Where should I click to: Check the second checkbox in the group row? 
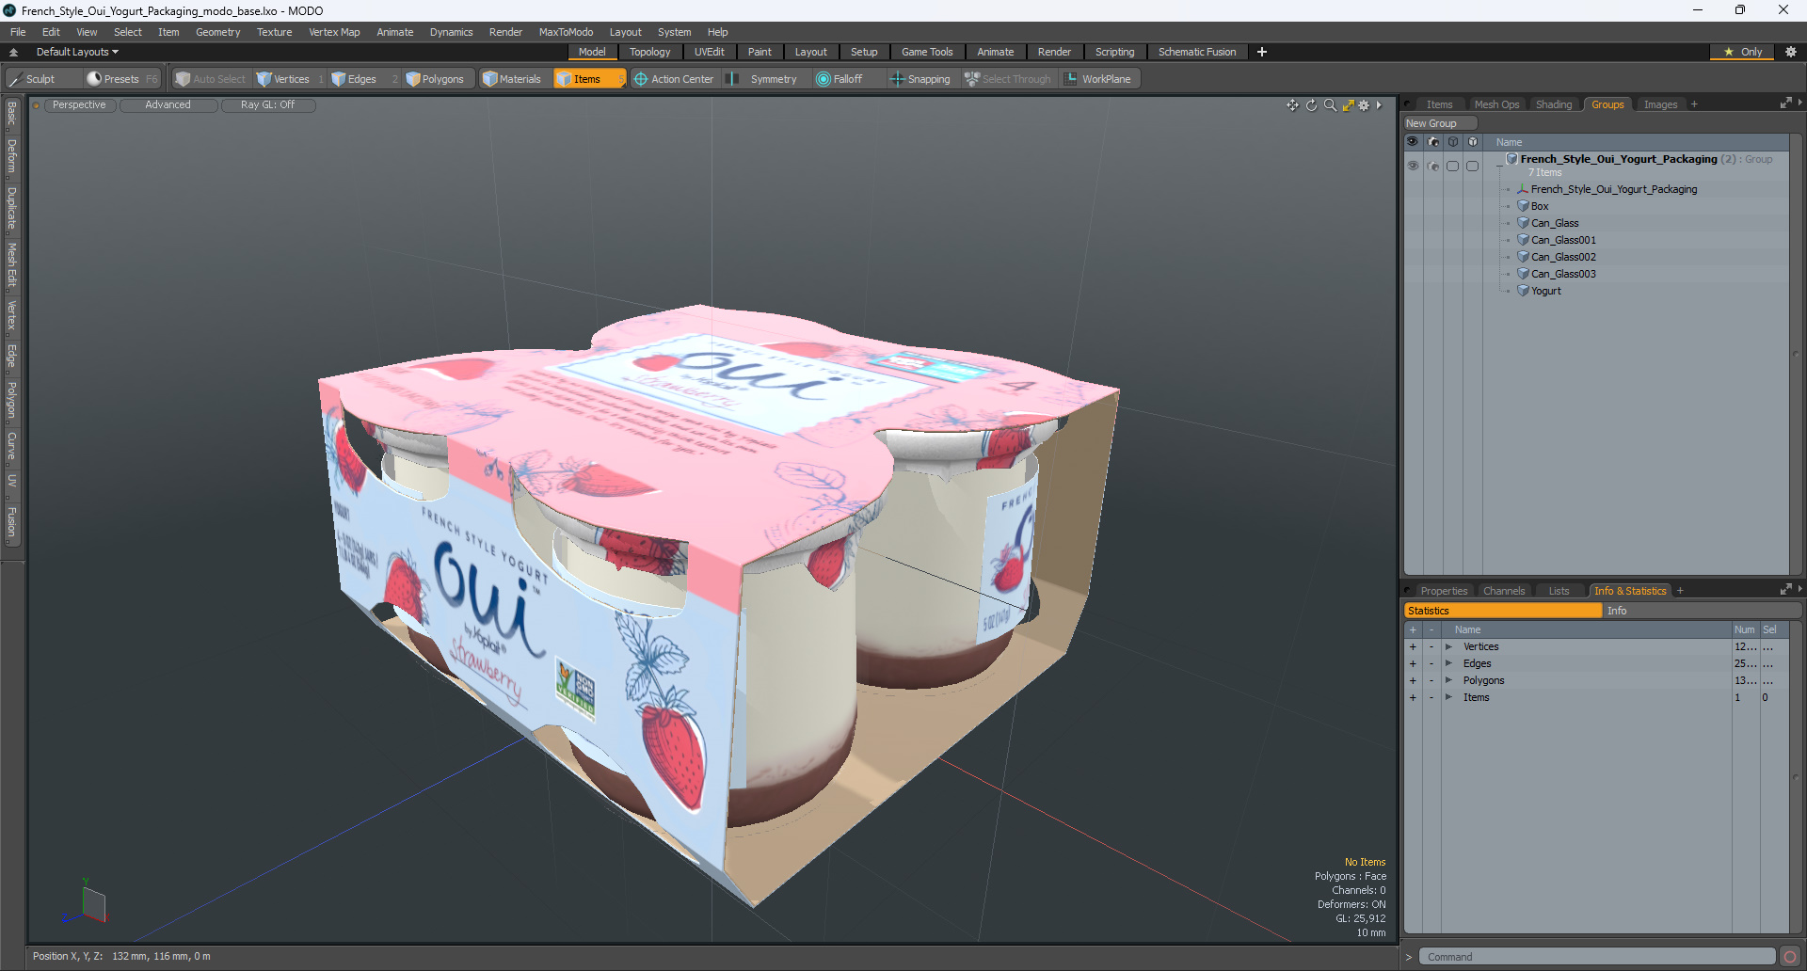tap(1473, 166)
